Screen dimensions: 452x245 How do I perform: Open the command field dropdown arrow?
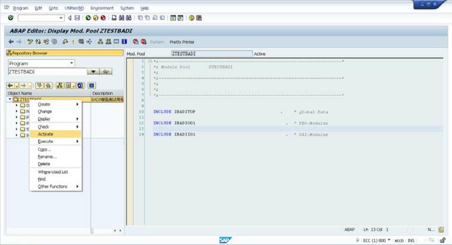click(x=61, y=18)
